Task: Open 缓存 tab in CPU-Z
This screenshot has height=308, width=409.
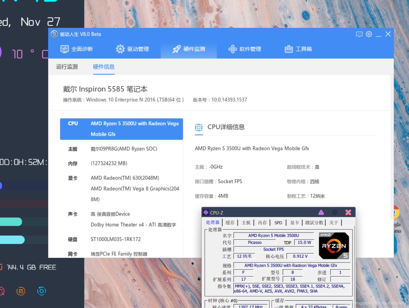Action: (230, 223)
